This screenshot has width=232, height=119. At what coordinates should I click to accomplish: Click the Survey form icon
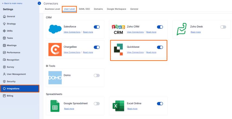point(4,67)
